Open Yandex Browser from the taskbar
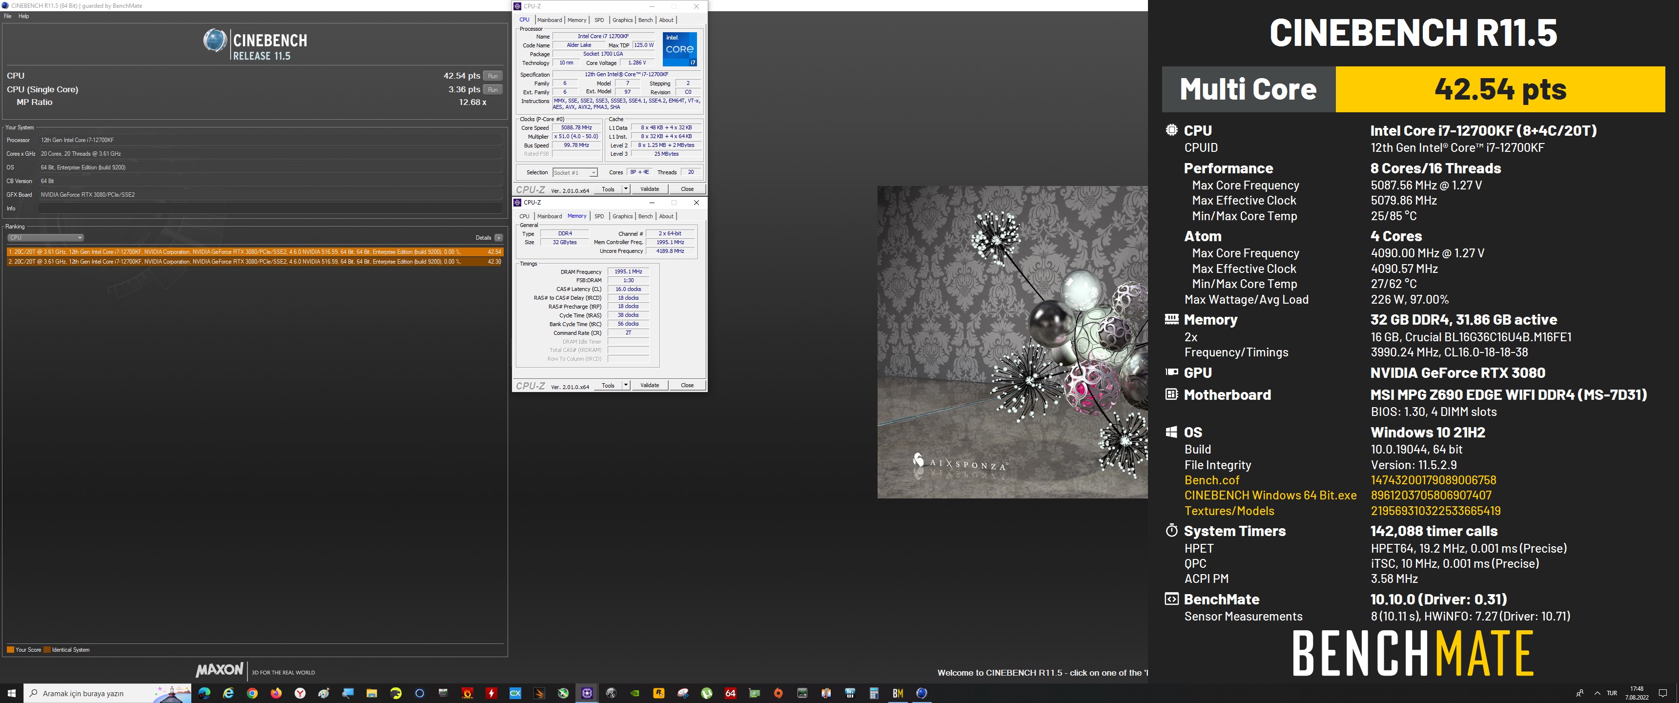1679x703 pixels. 300,693
